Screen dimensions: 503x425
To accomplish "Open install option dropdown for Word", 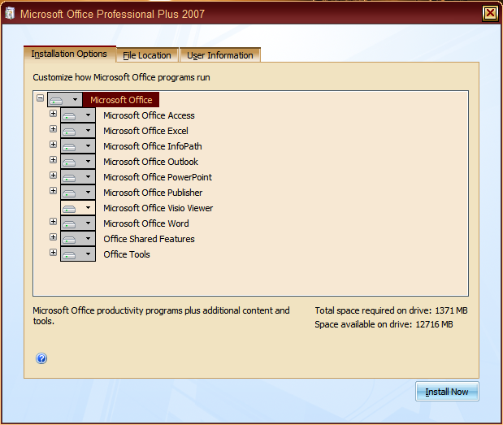I will tap(78, 223).
